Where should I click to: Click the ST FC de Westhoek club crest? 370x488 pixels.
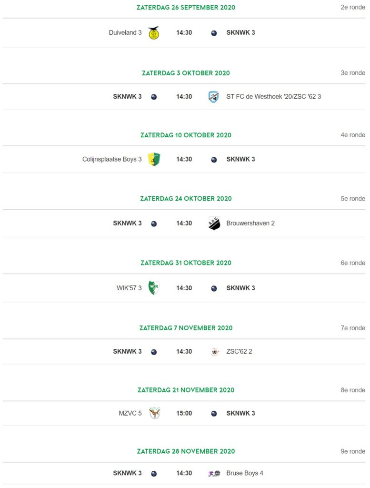214,97
